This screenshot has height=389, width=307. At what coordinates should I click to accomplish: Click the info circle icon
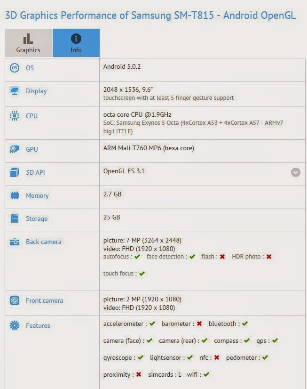point(76,39)
